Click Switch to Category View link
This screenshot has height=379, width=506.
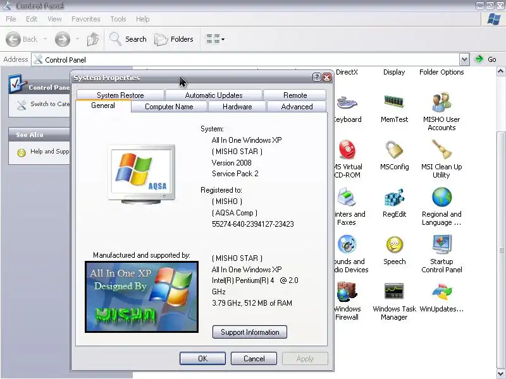(x=50, y=104)
